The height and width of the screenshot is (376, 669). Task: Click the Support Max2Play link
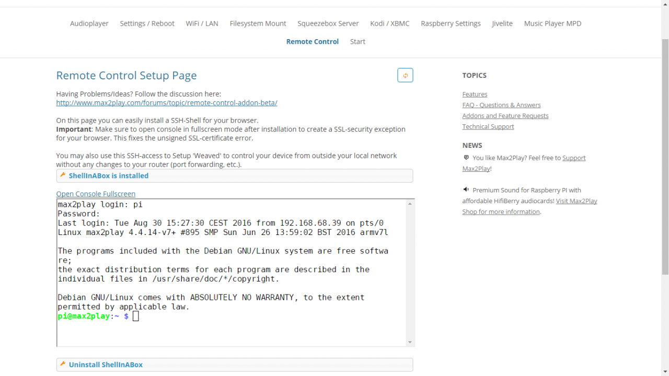point(524,163)
